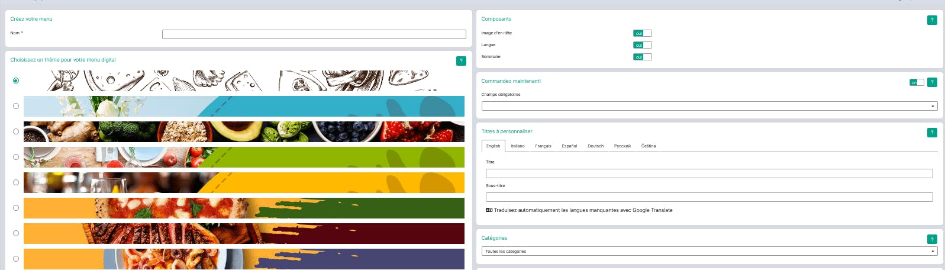Select the healthy foods photo theme radio
Screen dimensions: 945x270
click(x=16, y=131)
